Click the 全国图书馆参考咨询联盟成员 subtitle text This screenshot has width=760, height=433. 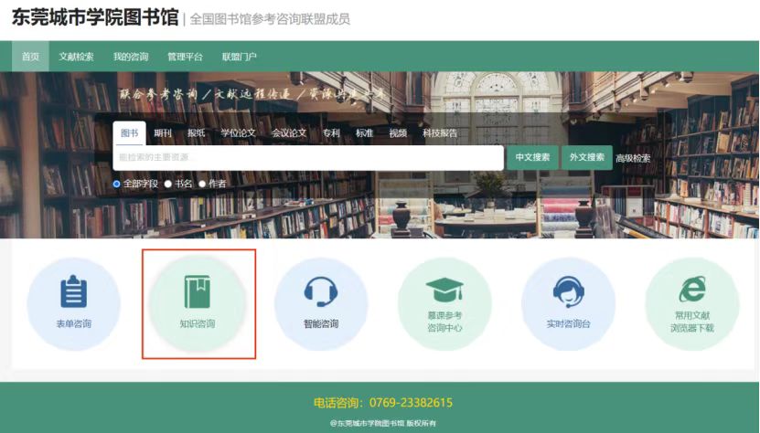point(270,19)
